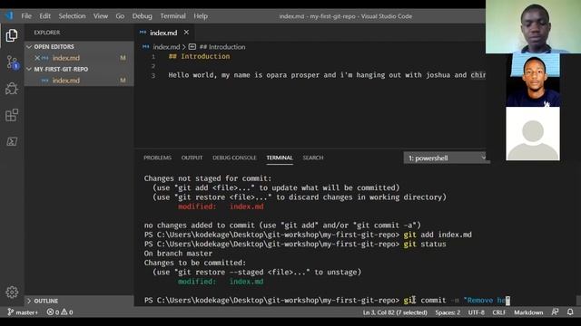The width and height of the screenshot is (581, 326).
Task: Click ## Introduction breadcrumb item
Action: click(x=222, y=47)
